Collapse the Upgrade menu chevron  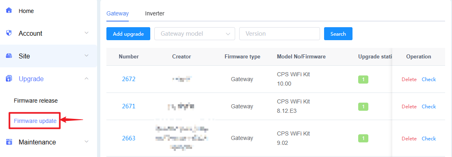click(x=87, y=78)
